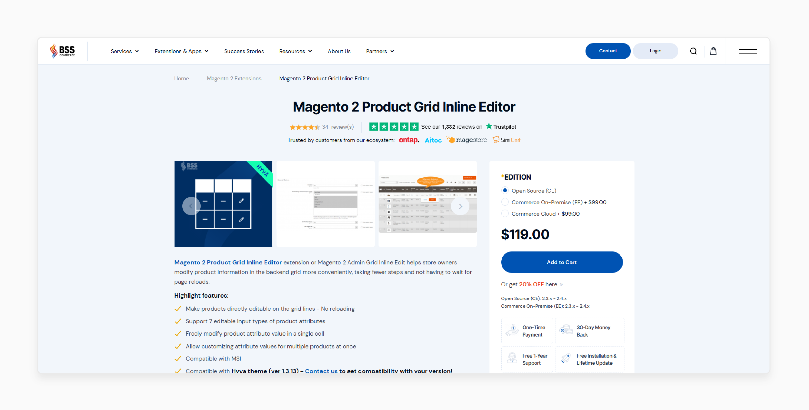This screenshot has height=410, width=809.
Task: Click the page title heading
Action: pos(404,107)
